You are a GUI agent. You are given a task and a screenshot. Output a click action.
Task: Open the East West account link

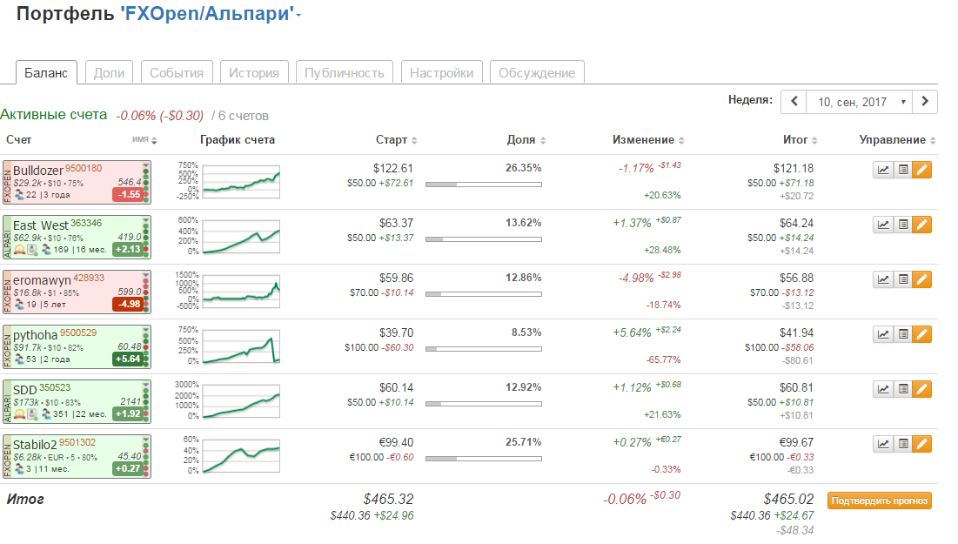(x=40, y=225)
